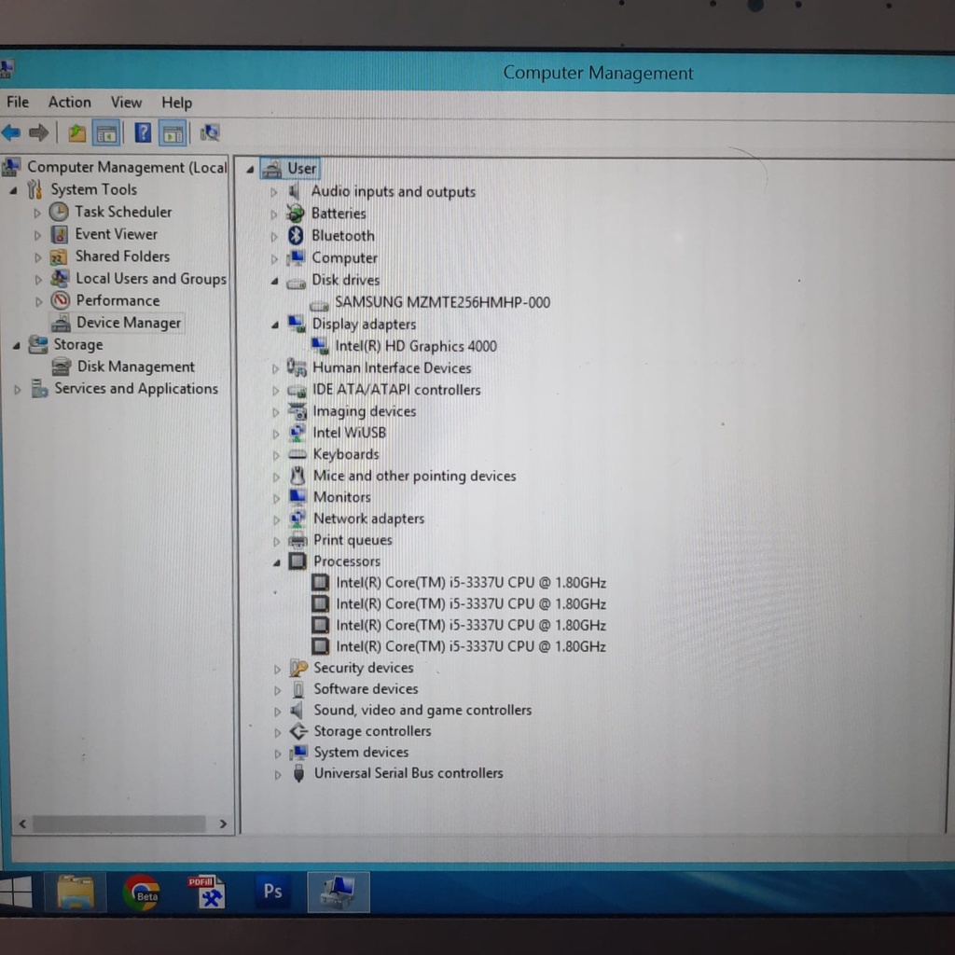This screenshot has width=955, height=955.
Task: Select the first Intel Core i5-3337U processor
Action: tap(471, 583)
